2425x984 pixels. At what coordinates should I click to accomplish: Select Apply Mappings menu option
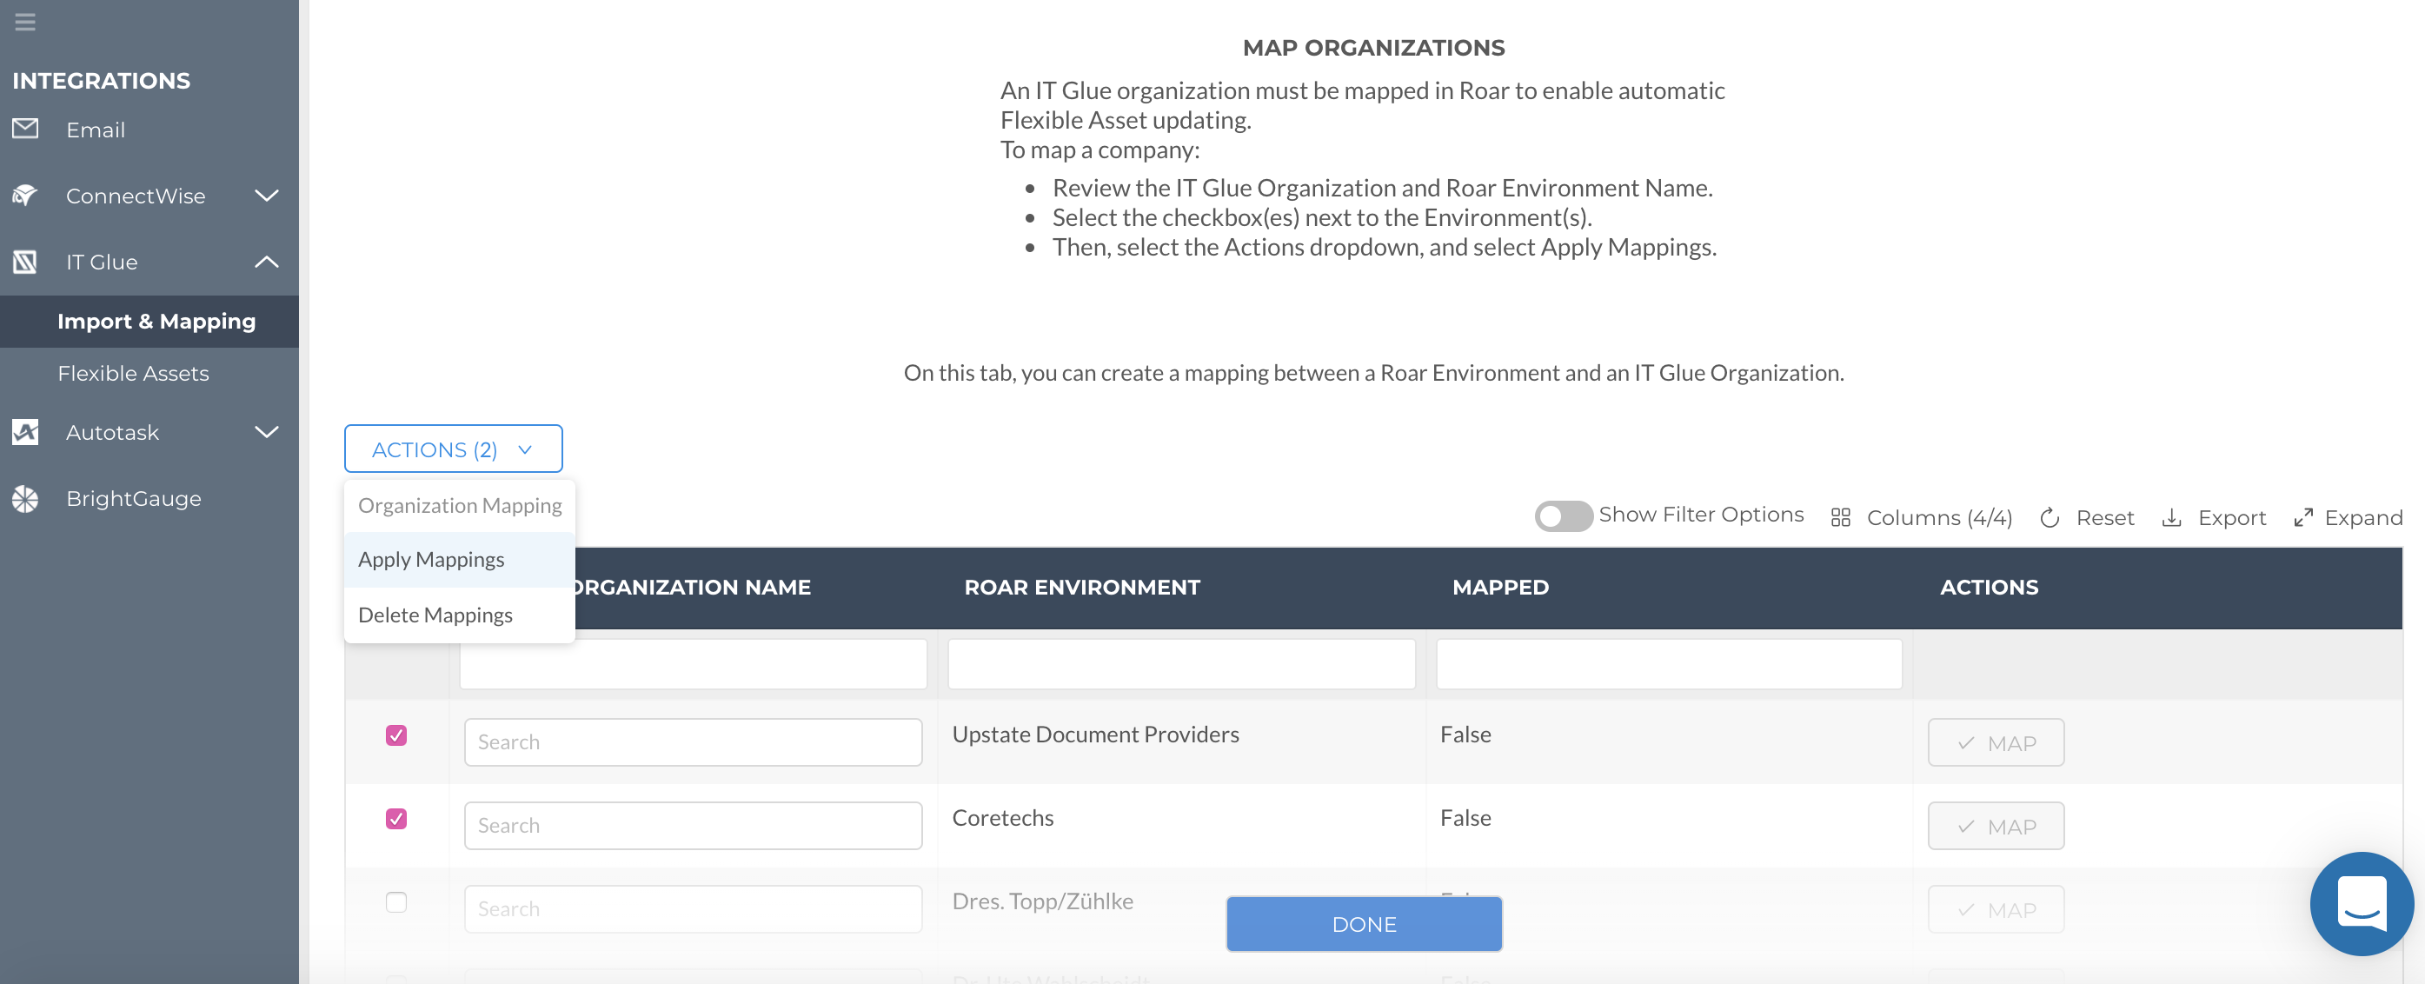tap(431, 559)
